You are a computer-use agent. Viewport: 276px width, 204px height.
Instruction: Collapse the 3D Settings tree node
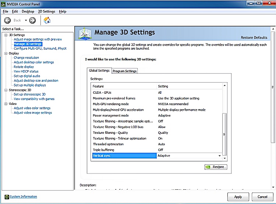click(x=6, y=35)
